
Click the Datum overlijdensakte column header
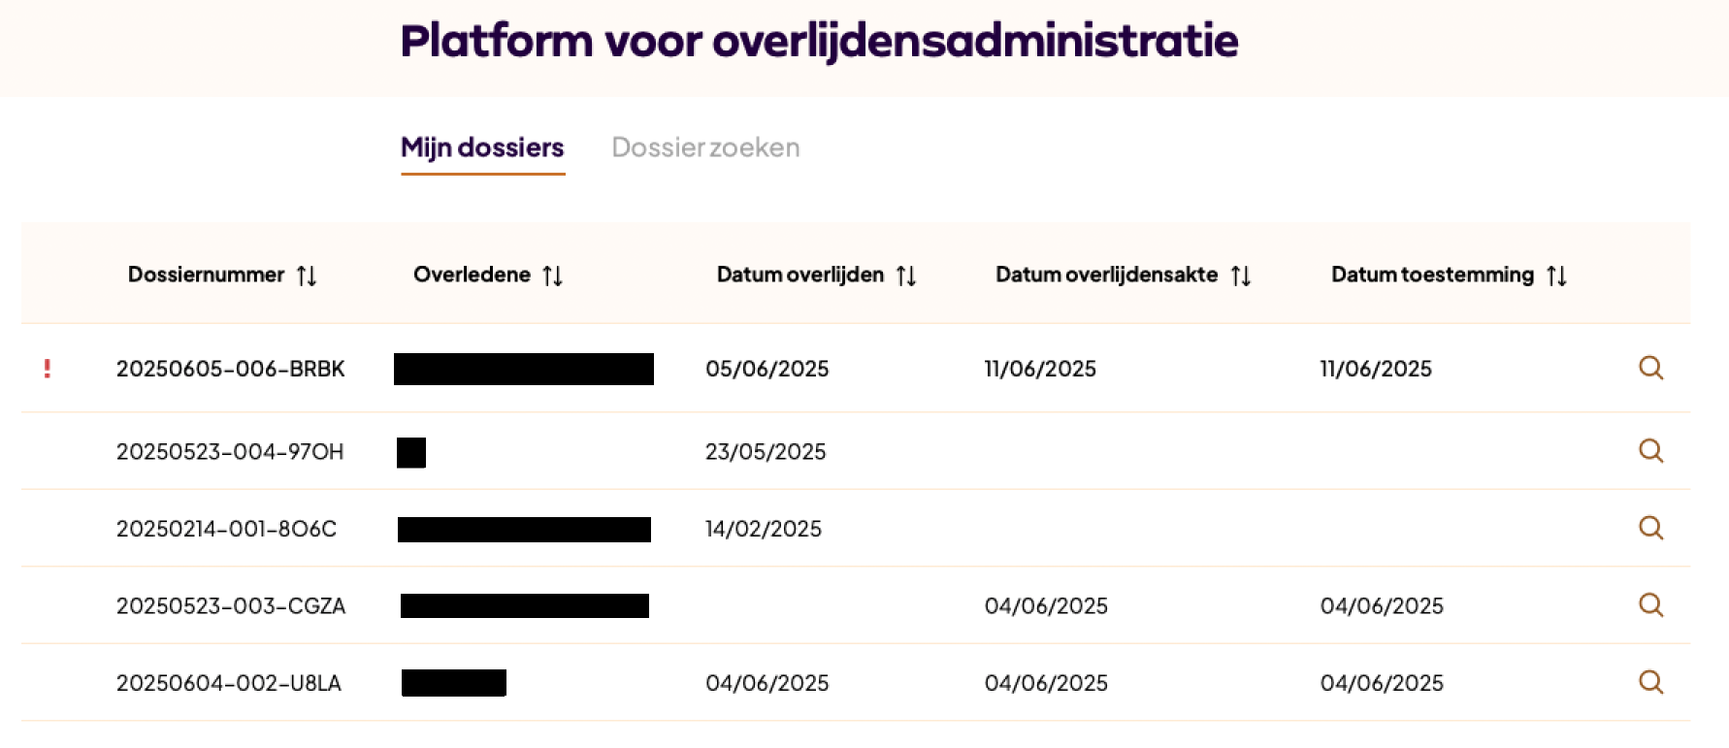[1106, 275]
